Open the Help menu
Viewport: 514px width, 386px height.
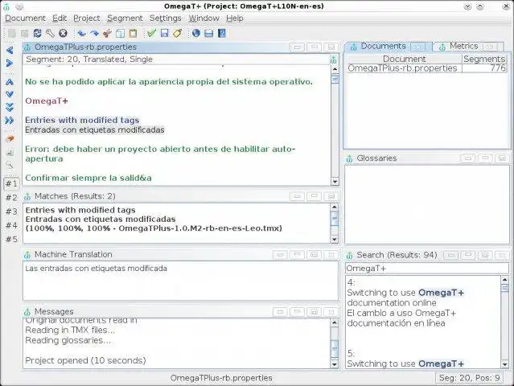(235, 18)
